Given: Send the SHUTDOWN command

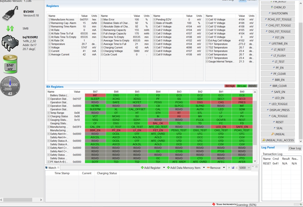Looking at the screenshot, I should pos(278,13).
